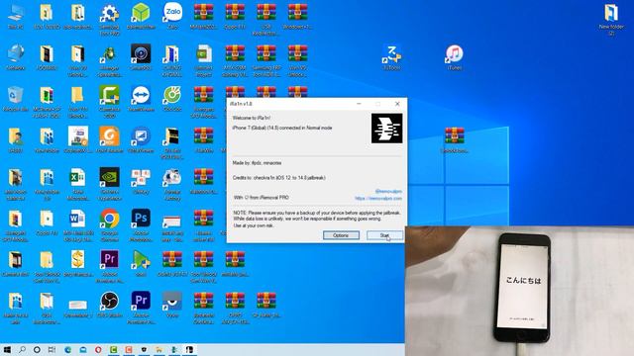Select the TeamViewer desktop shortcut

click(x=141, y=99)
